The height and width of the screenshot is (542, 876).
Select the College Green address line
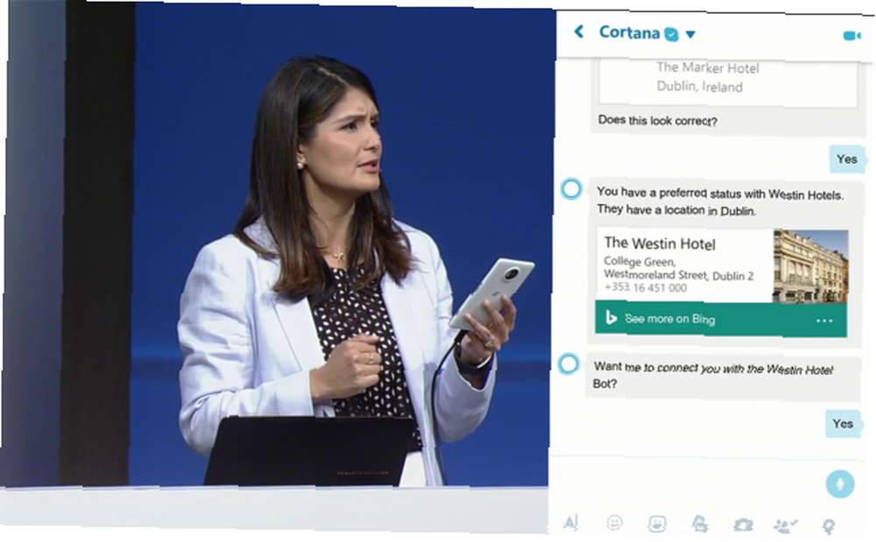coord(640,261)
